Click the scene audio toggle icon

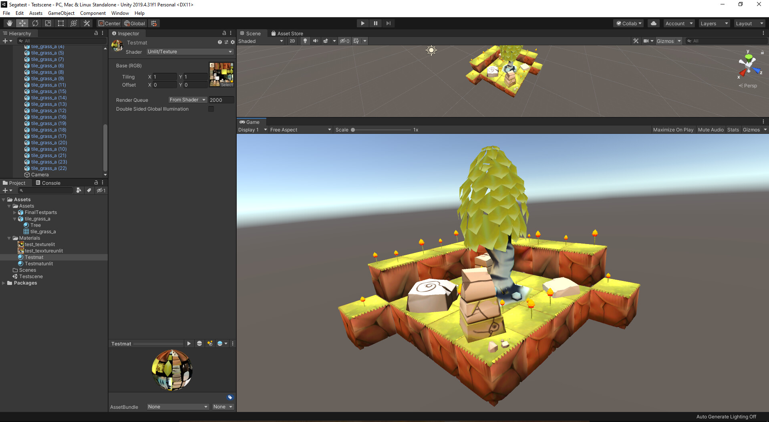point(316,41)
